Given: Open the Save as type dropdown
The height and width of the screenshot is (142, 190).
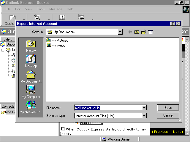Looking at the screenshot, I should point(144,116).
